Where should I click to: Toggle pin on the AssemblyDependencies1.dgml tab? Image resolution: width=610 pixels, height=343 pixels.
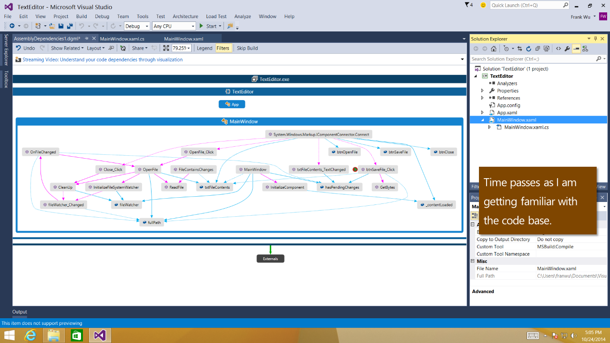click(x=86, y=39)
